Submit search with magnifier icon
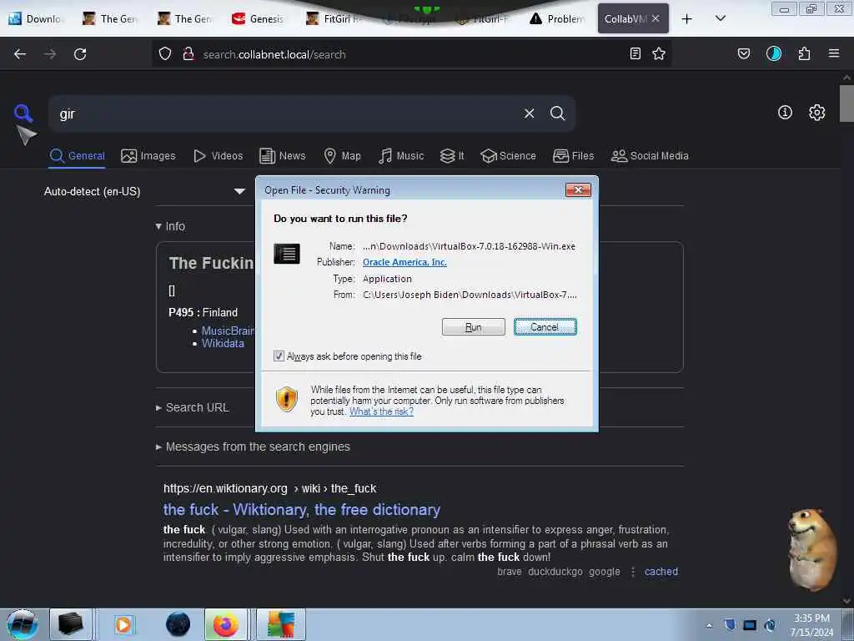This screenshot has width=854, height=641. tap(557, 114)
